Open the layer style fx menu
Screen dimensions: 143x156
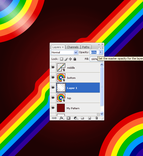click(x=62, y=118)
